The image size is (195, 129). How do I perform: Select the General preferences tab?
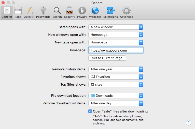click(x=7, y=12)
